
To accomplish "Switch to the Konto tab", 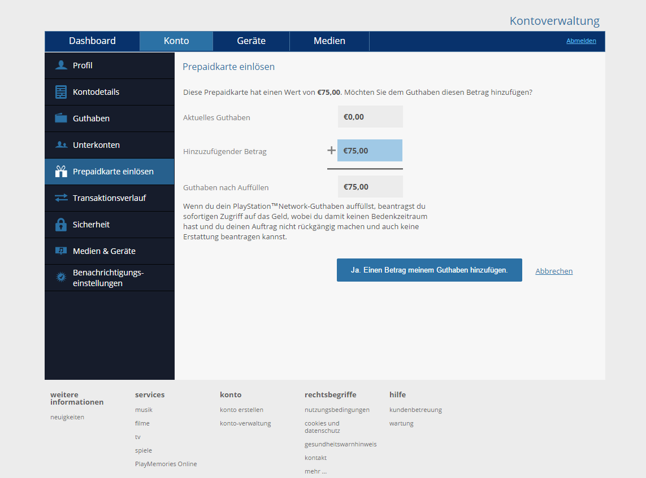I will [176, 41].
